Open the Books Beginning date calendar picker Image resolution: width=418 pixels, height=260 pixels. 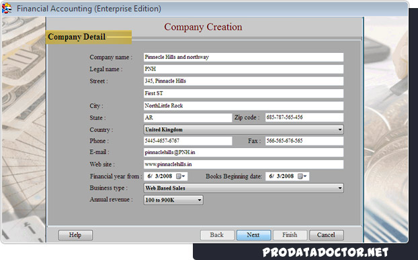coord(302,176)
